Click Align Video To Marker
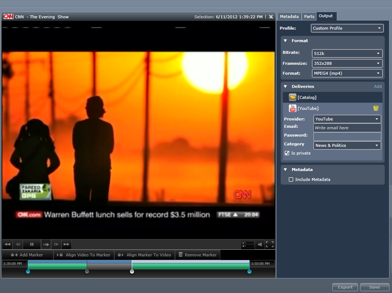Viewport: 392px width, 293px height. click(x=84, y=255)
